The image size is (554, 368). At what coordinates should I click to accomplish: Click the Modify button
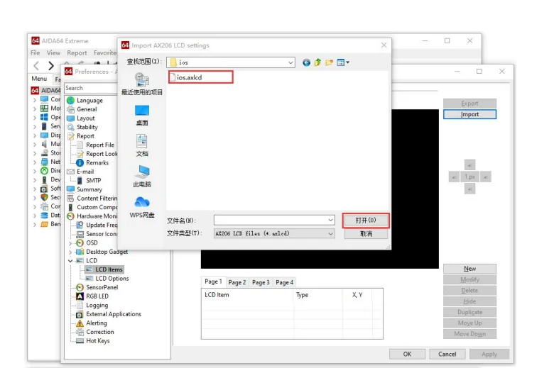pos(469,279)
